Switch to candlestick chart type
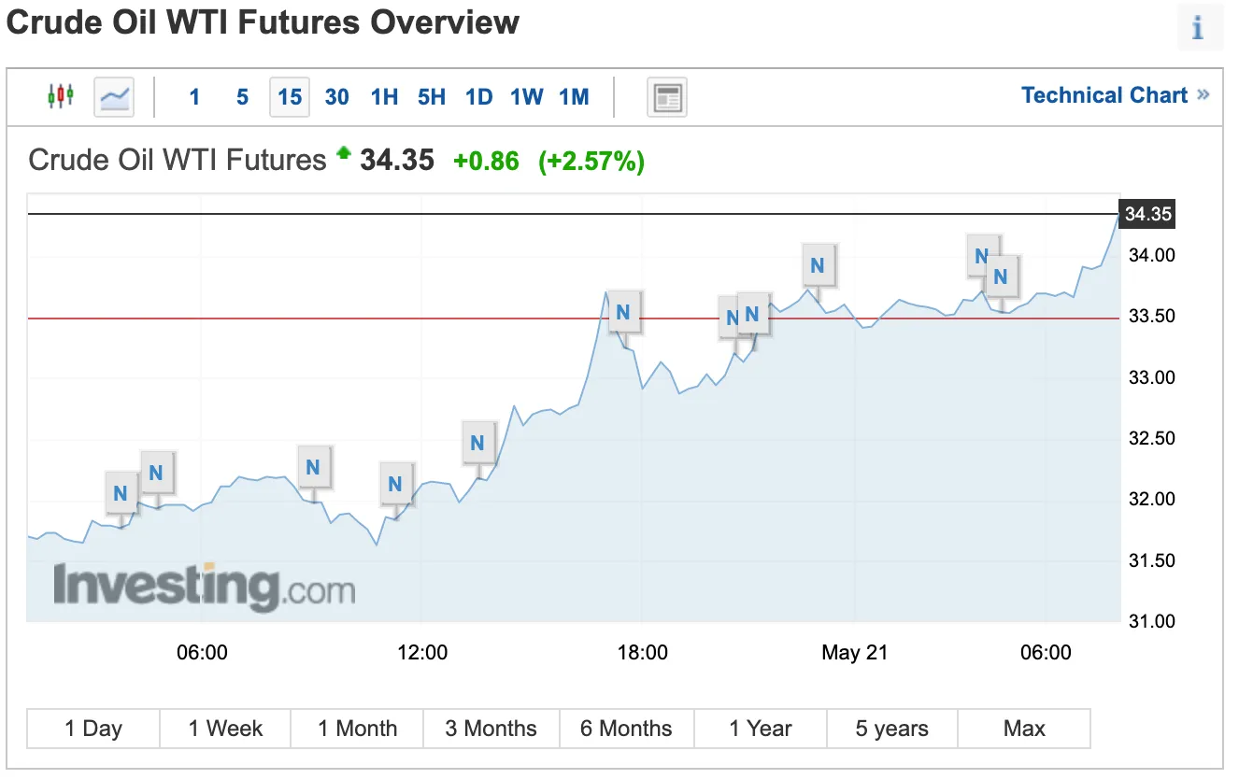Viewport: 1239px width, 779px height. click(x=61, y=96)
